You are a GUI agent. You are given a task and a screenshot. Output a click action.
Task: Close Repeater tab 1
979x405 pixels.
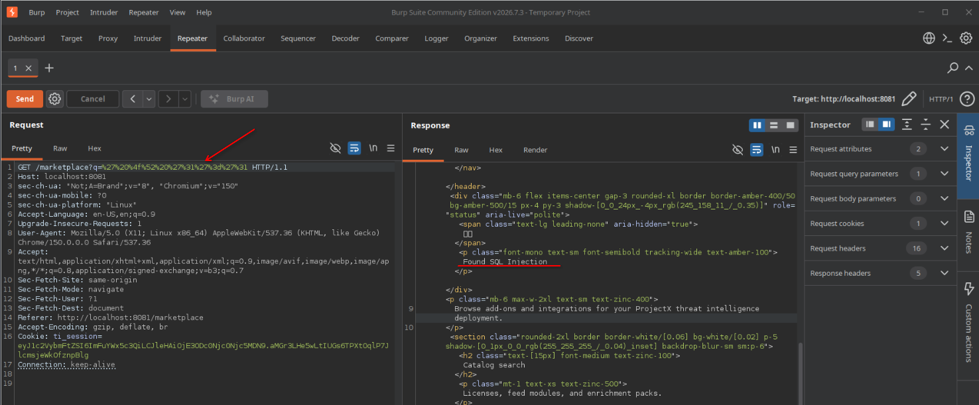[x=29, y=68]
